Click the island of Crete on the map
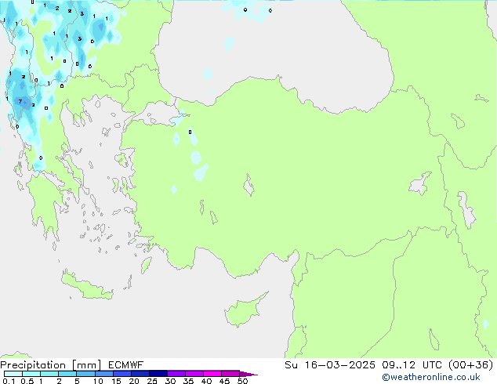497x384 pixels. coord(87,286)
